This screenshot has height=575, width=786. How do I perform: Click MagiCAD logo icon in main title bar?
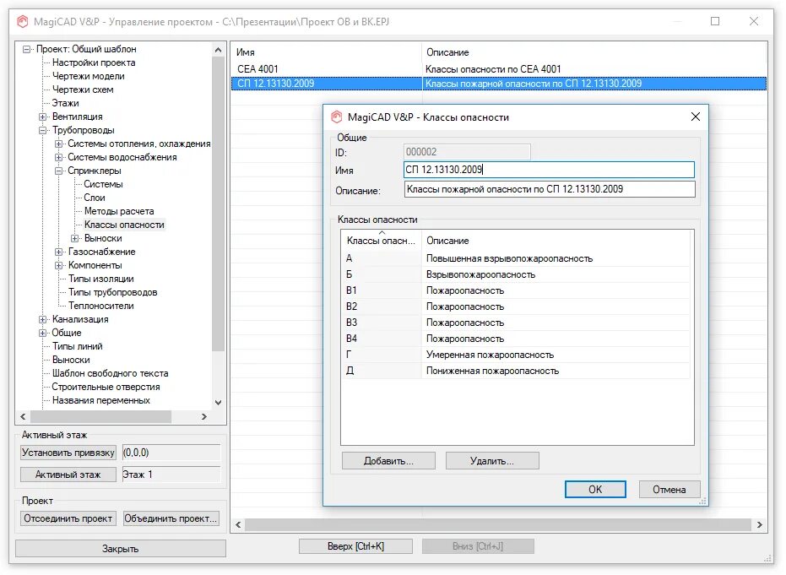[x=23, y=22]
